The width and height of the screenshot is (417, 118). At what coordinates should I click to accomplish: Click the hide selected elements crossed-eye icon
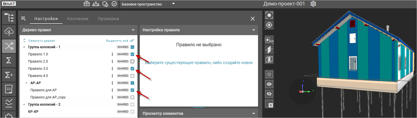click(x=269, y=94)
